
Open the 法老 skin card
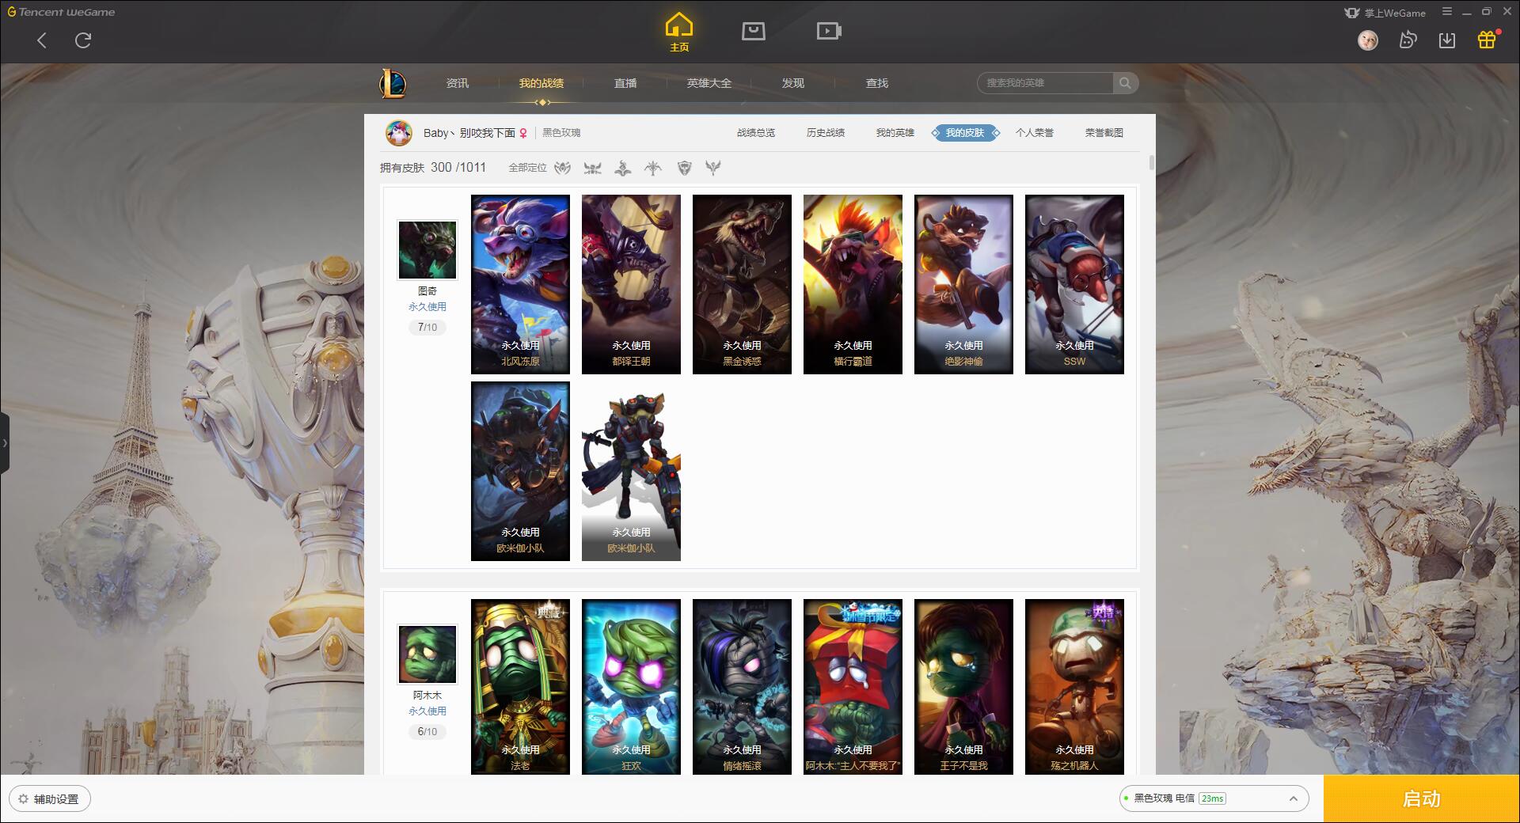coord(520,686)
